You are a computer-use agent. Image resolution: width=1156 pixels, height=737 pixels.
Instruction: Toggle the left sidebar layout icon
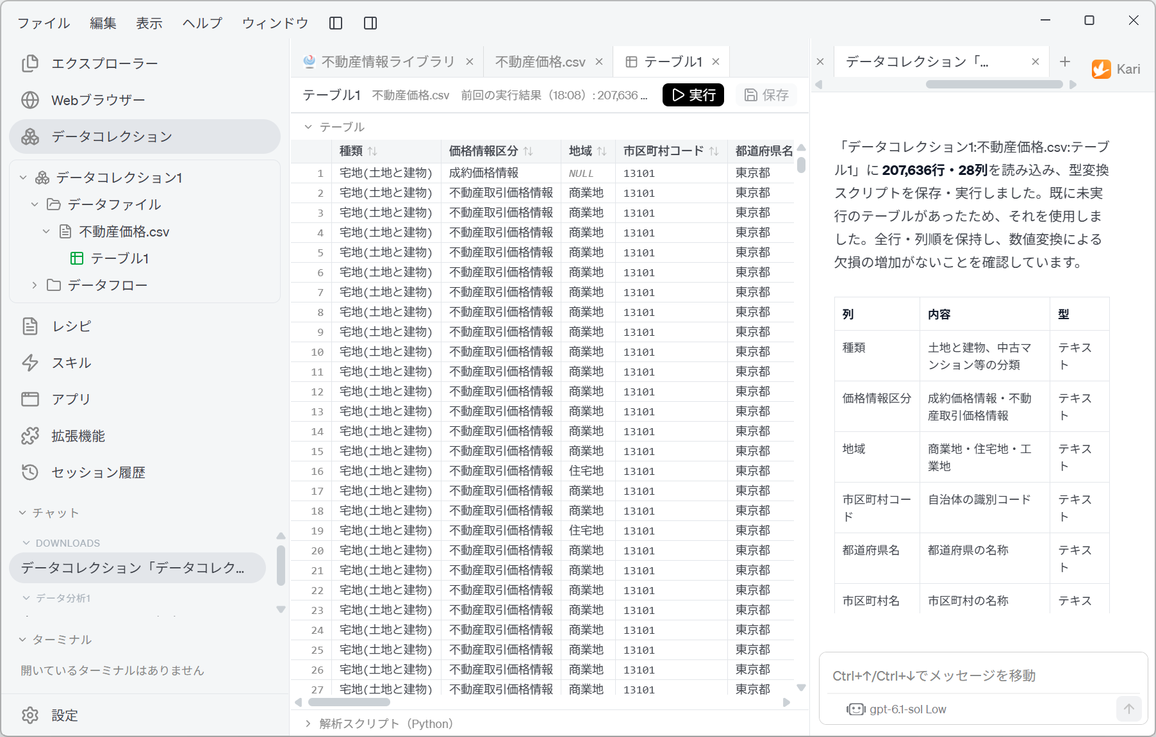point(336,23)
